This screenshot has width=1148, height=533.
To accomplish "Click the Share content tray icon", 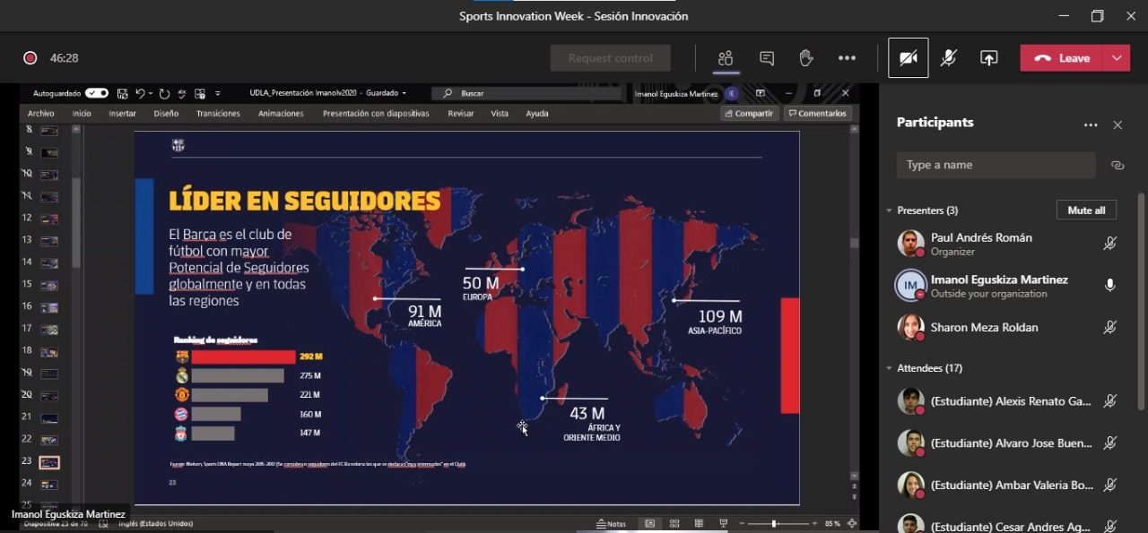I will (x=988, y=58).
